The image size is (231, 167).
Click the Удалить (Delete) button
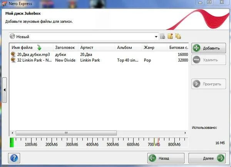pyautogui.click(x=209, y=60)
